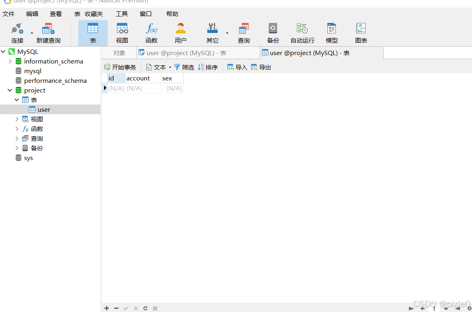Open the Help (帮助) menu
Image resolution: width=472 pixels, height=312 pixels.
(x=172, y=14)
